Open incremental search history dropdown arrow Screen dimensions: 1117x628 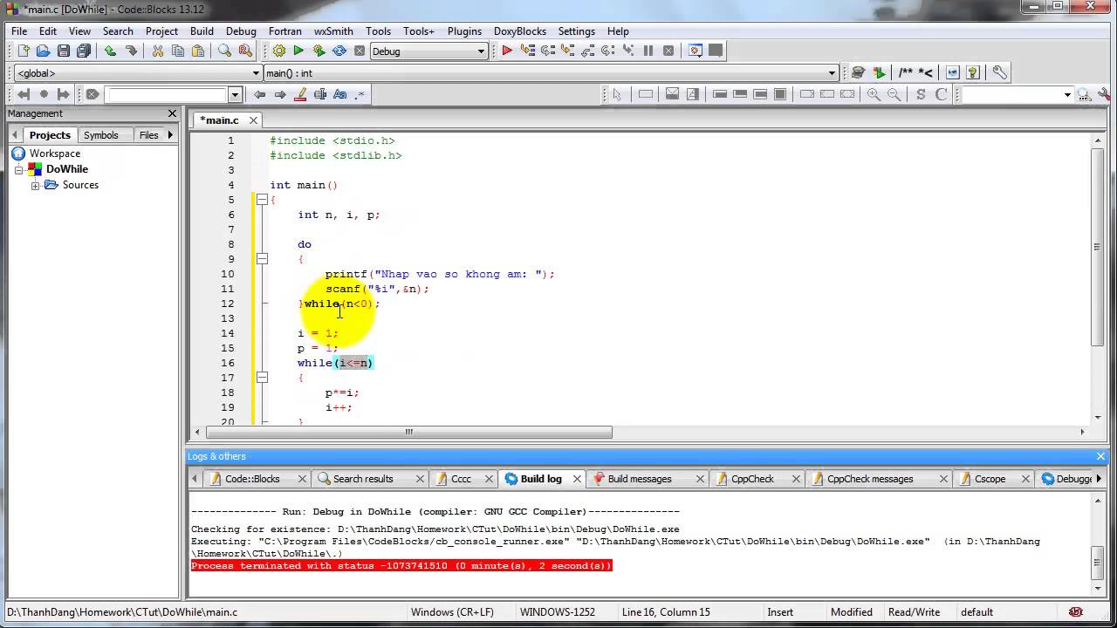coord(235,94)
